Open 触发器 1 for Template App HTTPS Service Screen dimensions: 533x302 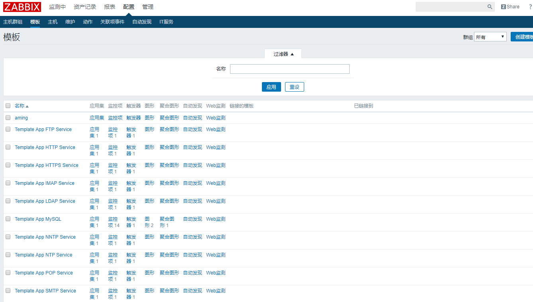pyautogui.click(x=131, y=169)
